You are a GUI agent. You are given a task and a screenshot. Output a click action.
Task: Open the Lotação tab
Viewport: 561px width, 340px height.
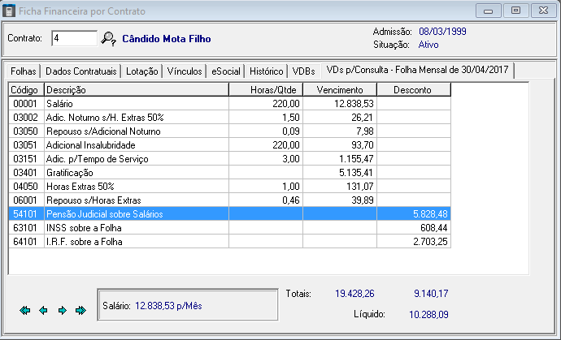point(141,71)
